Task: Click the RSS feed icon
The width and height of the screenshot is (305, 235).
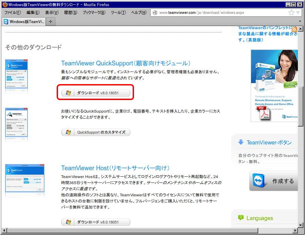Action: (x=294, y=30)
